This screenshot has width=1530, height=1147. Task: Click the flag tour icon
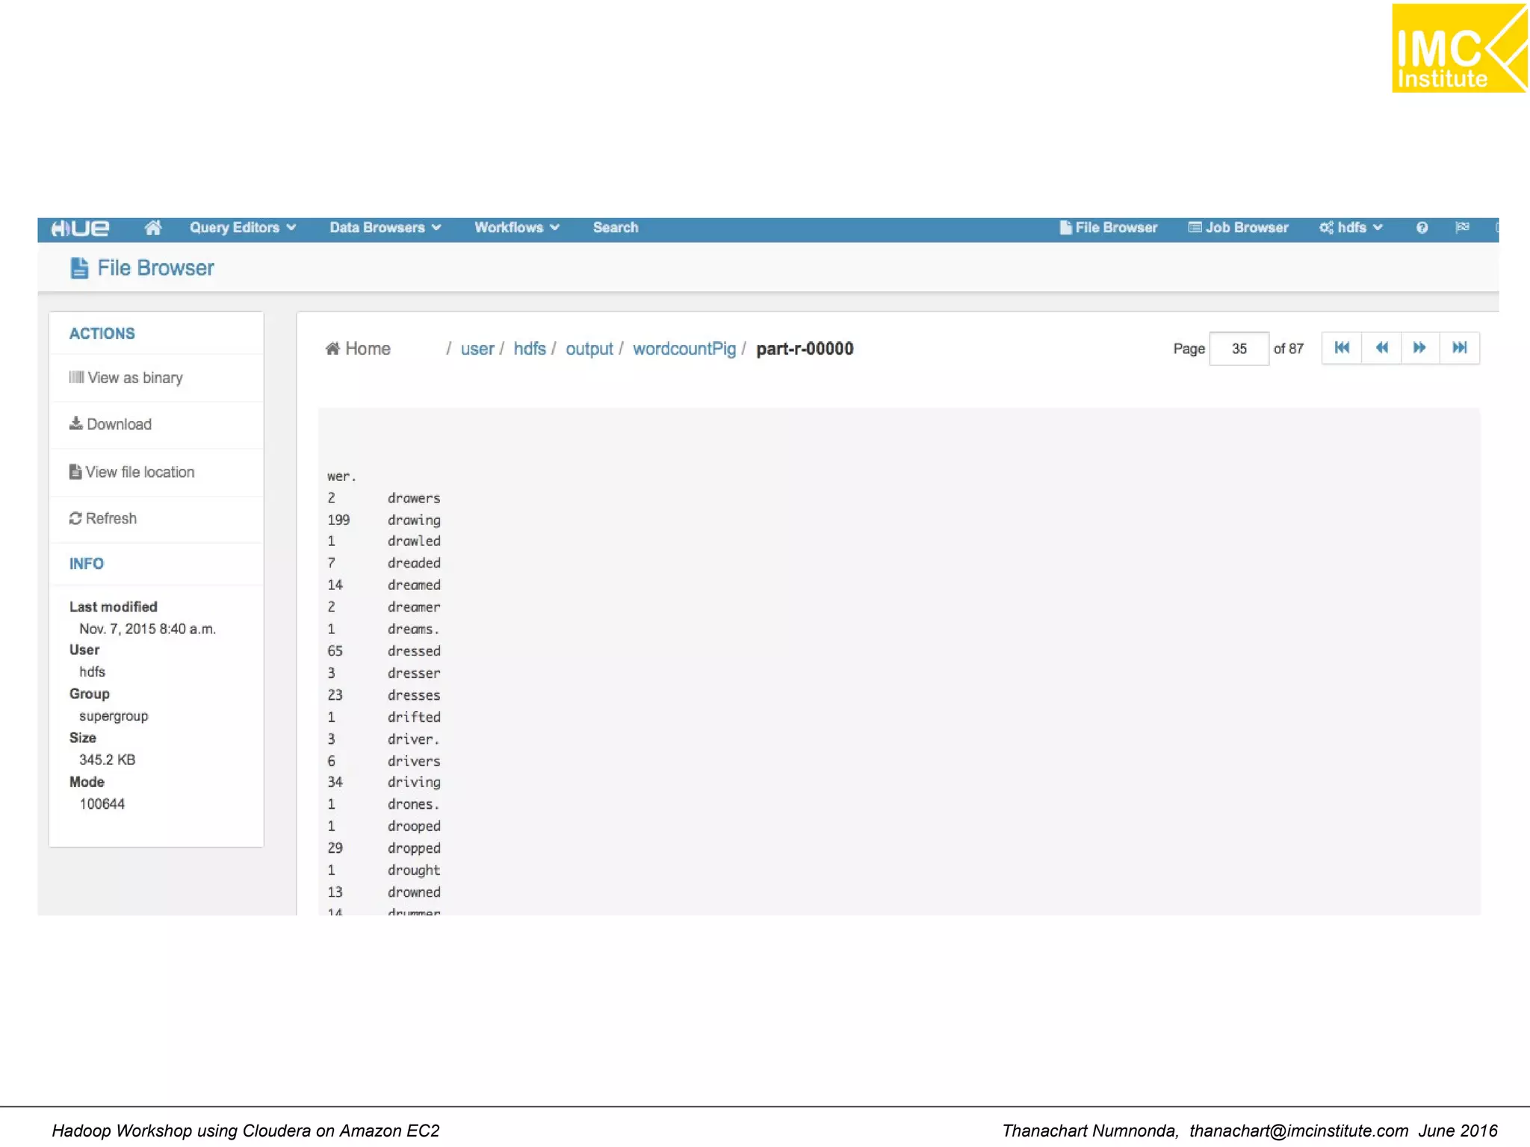[1462, 227]
